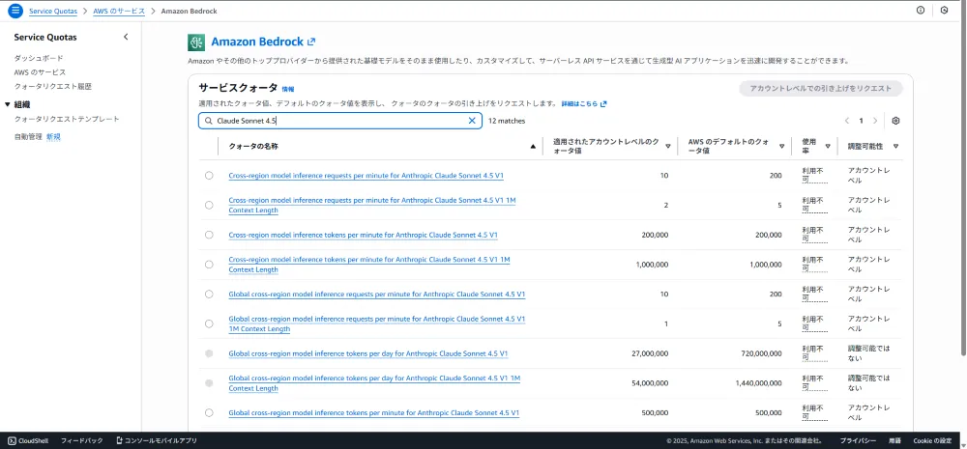Open Global cross-region tokens per day V1 quota link

tap(374, 353)
